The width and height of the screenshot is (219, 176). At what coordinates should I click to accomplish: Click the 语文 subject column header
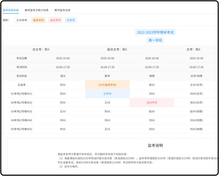(63, 76)
